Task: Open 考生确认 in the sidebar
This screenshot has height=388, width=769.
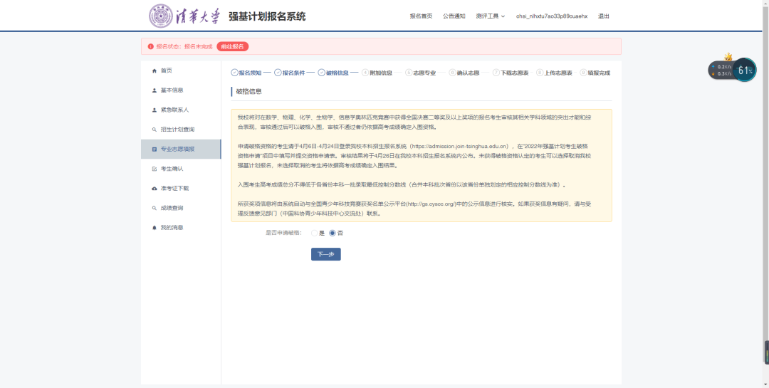Action: click(x=181, y=169)
